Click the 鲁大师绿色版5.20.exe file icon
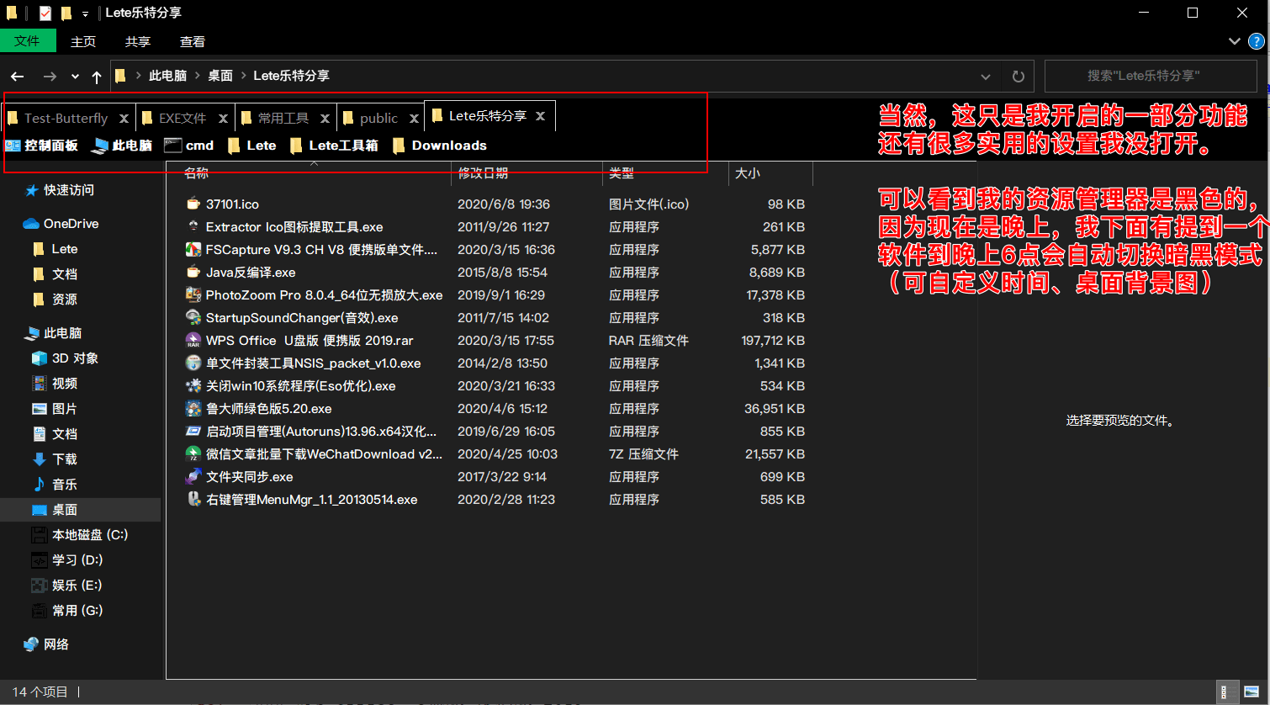Viewport: 1270px width, 705px height. tap(193, 409)
